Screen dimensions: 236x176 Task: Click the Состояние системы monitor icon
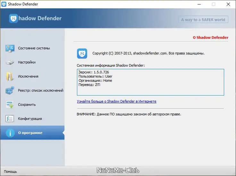pos(10,48)
